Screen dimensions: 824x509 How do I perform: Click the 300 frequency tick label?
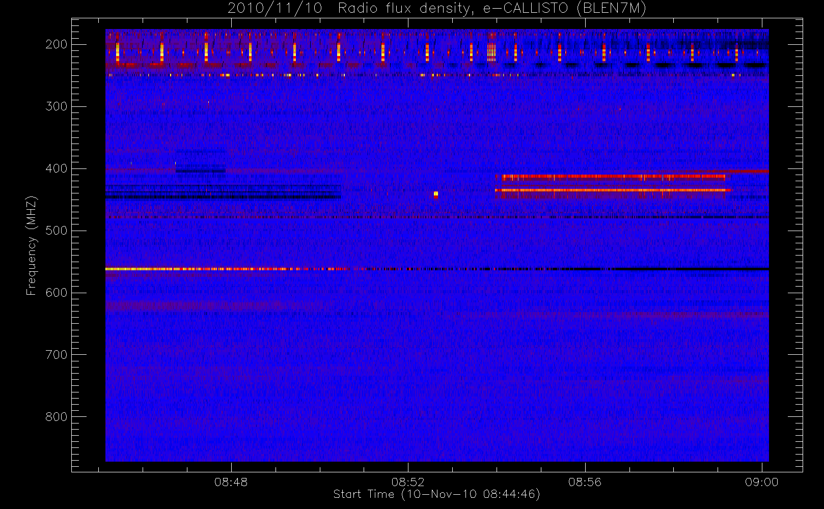click(x=57, y=106)
